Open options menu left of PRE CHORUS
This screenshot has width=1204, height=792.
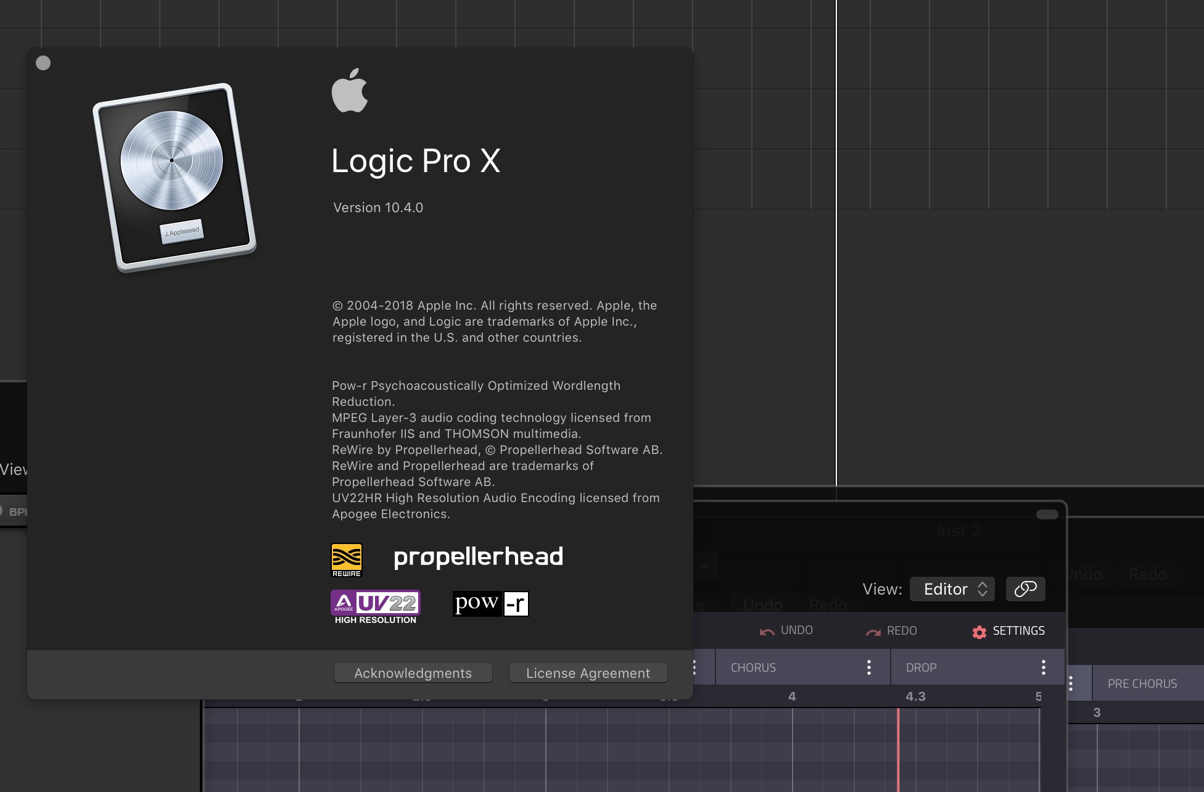[1071, 683]
